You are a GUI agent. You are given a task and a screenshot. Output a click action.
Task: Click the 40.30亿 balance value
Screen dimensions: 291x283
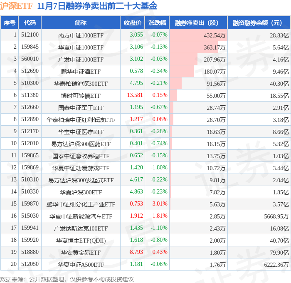(279, 84)
